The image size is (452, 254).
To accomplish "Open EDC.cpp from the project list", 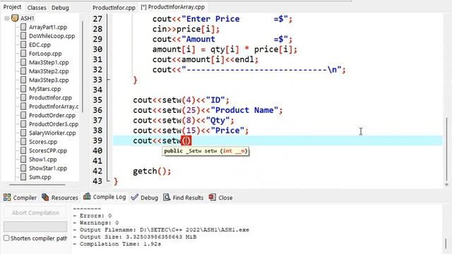I will [40, 45].
